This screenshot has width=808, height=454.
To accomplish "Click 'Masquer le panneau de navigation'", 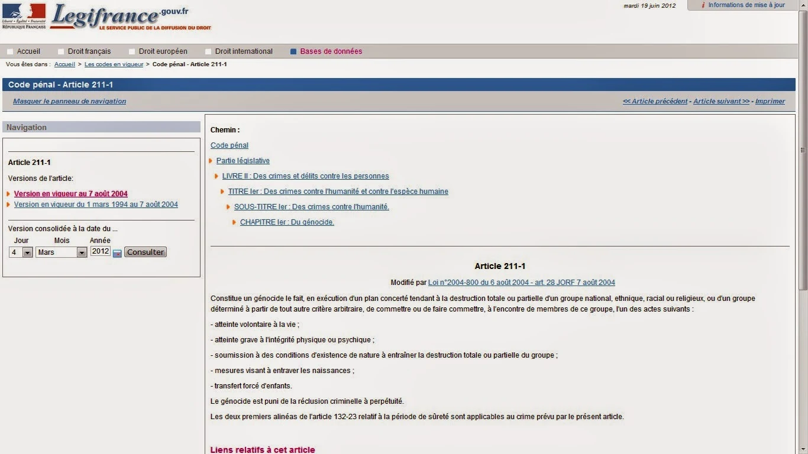I will click(x=70, y=101).
